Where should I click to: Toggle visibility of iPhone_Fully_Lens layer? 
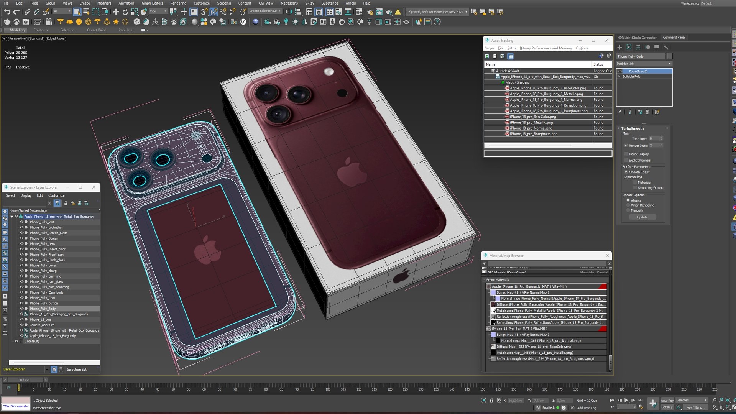point(21,244)
